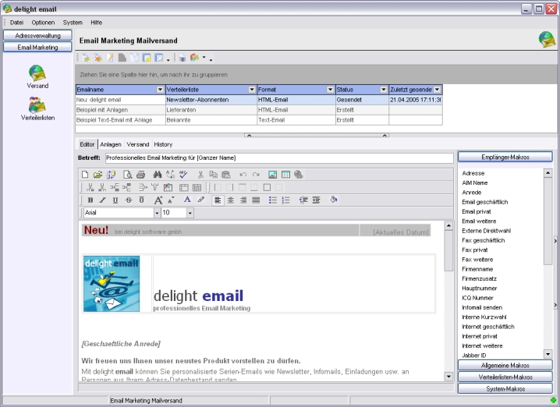
Task: Click the Print icon in editor toolbar
Action: [x=140, y=175]
